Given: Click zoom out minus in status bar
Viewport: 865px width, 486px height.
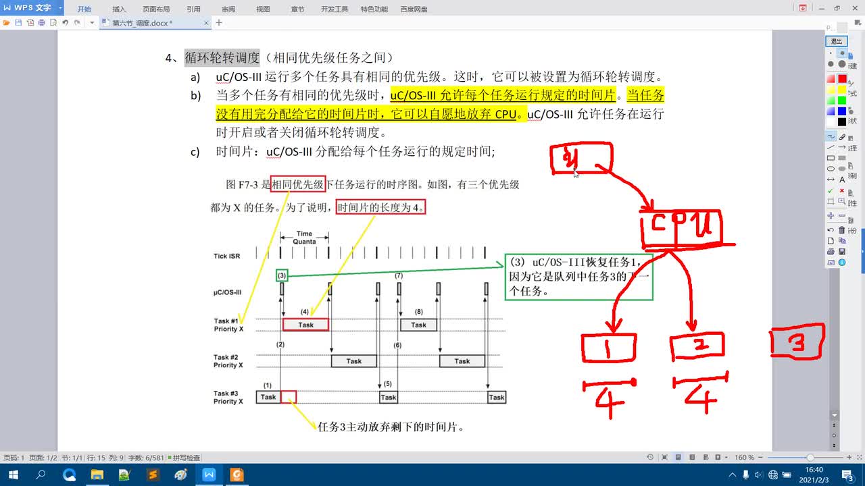Looking at the screenshot, I should pos(760,457).
